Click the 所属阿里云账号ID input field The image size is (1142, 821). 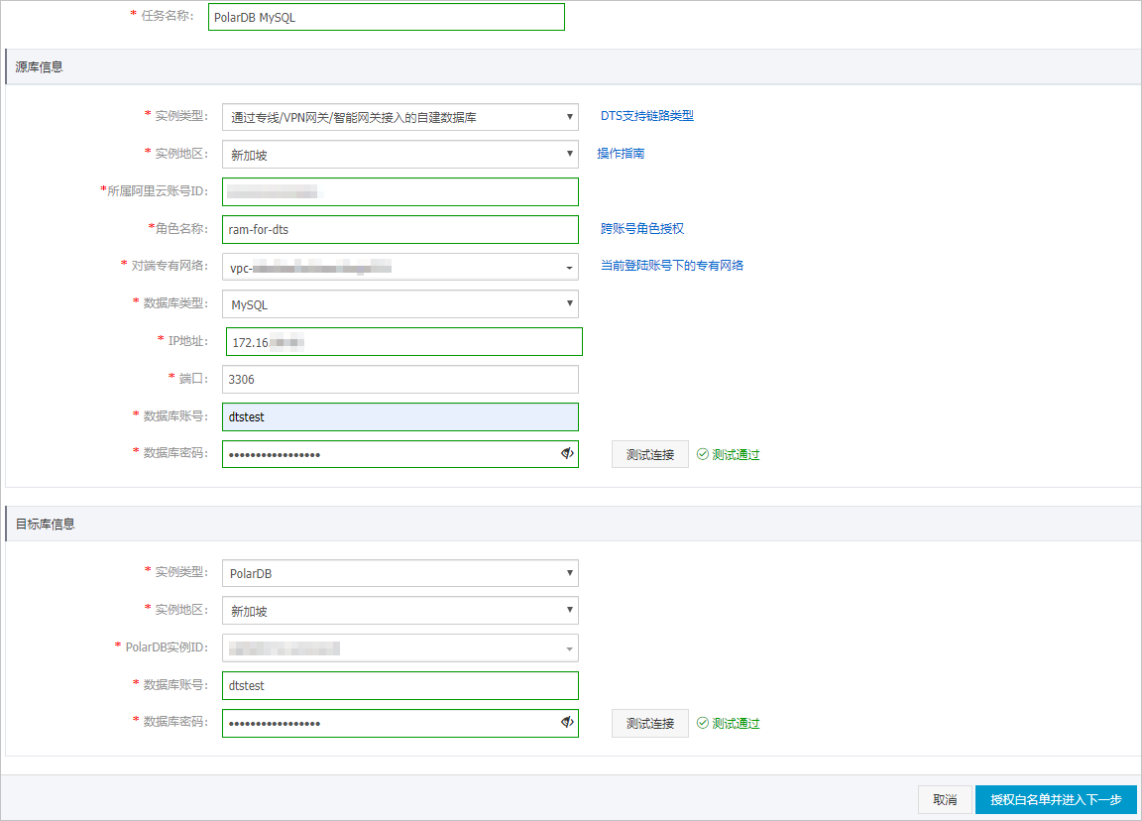(x=400, y=192)
